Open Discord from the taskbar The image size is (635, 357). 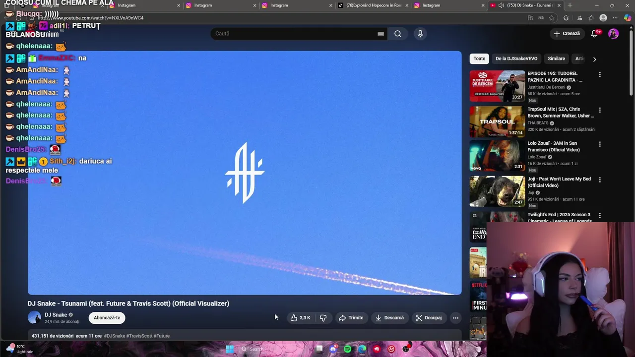pos(333,349)
